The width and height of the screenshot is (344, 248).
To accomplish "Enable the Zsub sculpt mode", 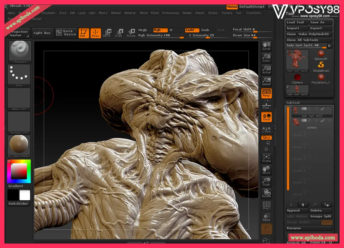I will click(205, 30).
